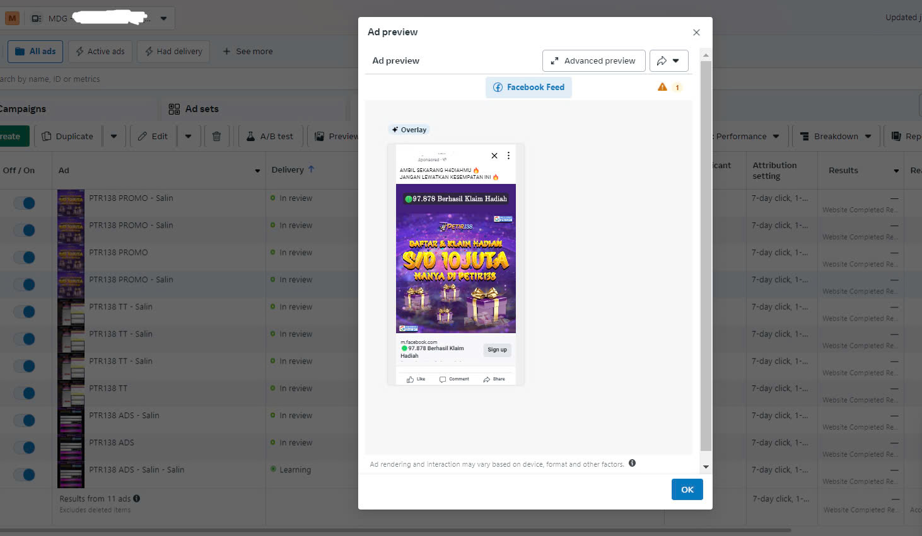Image resolution: width=922 pixels, height=536 pixels.
Task: Click the PTR138 PROMO ad name
Action: (119, 253)
